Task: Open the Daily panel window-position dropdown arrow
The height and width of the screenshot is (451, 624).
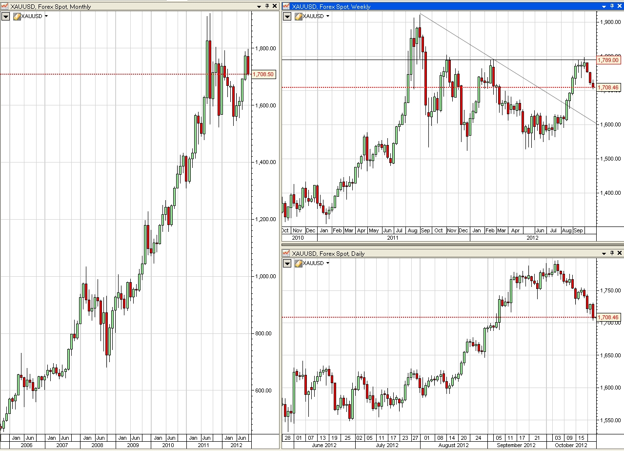Action: tap(604, 253)
